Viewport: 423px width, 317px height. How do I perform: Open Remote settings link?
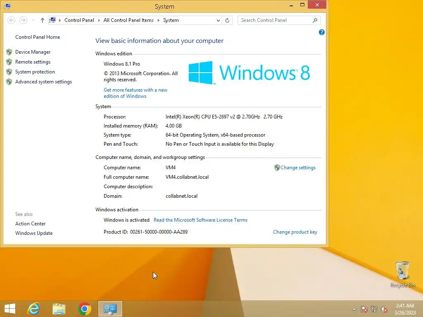click(33, 62)
